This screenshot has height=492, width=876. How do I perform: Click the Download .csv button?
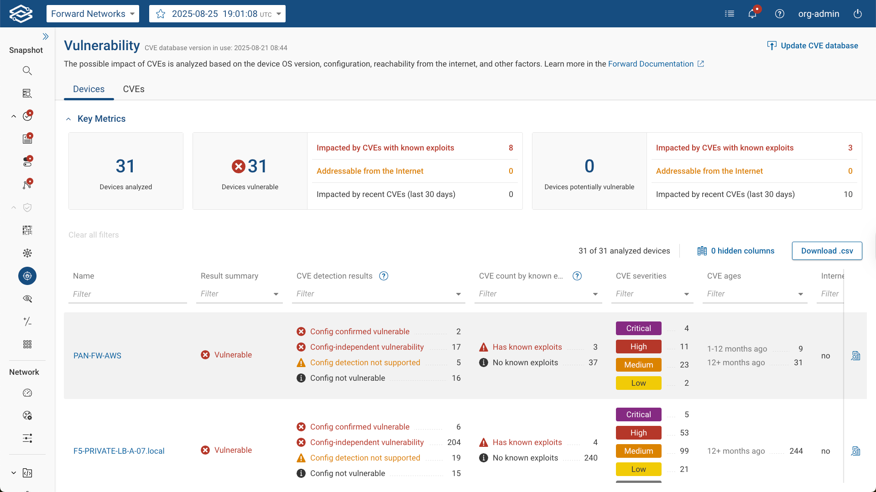pyautogui.click(x=827, y=251)
